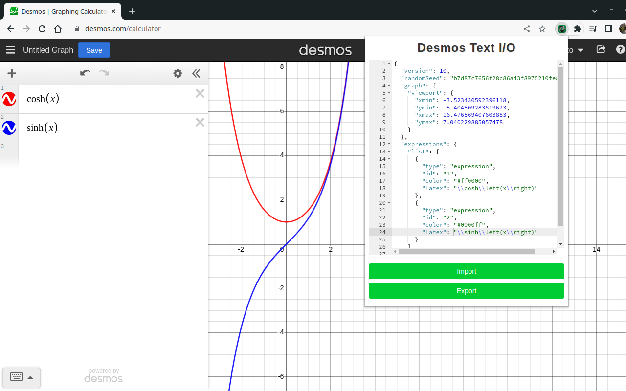Collapse the viewport object on line 5
Image resolution: width=626 pixels, height=391 pixels.
click(x=389, y=93)
